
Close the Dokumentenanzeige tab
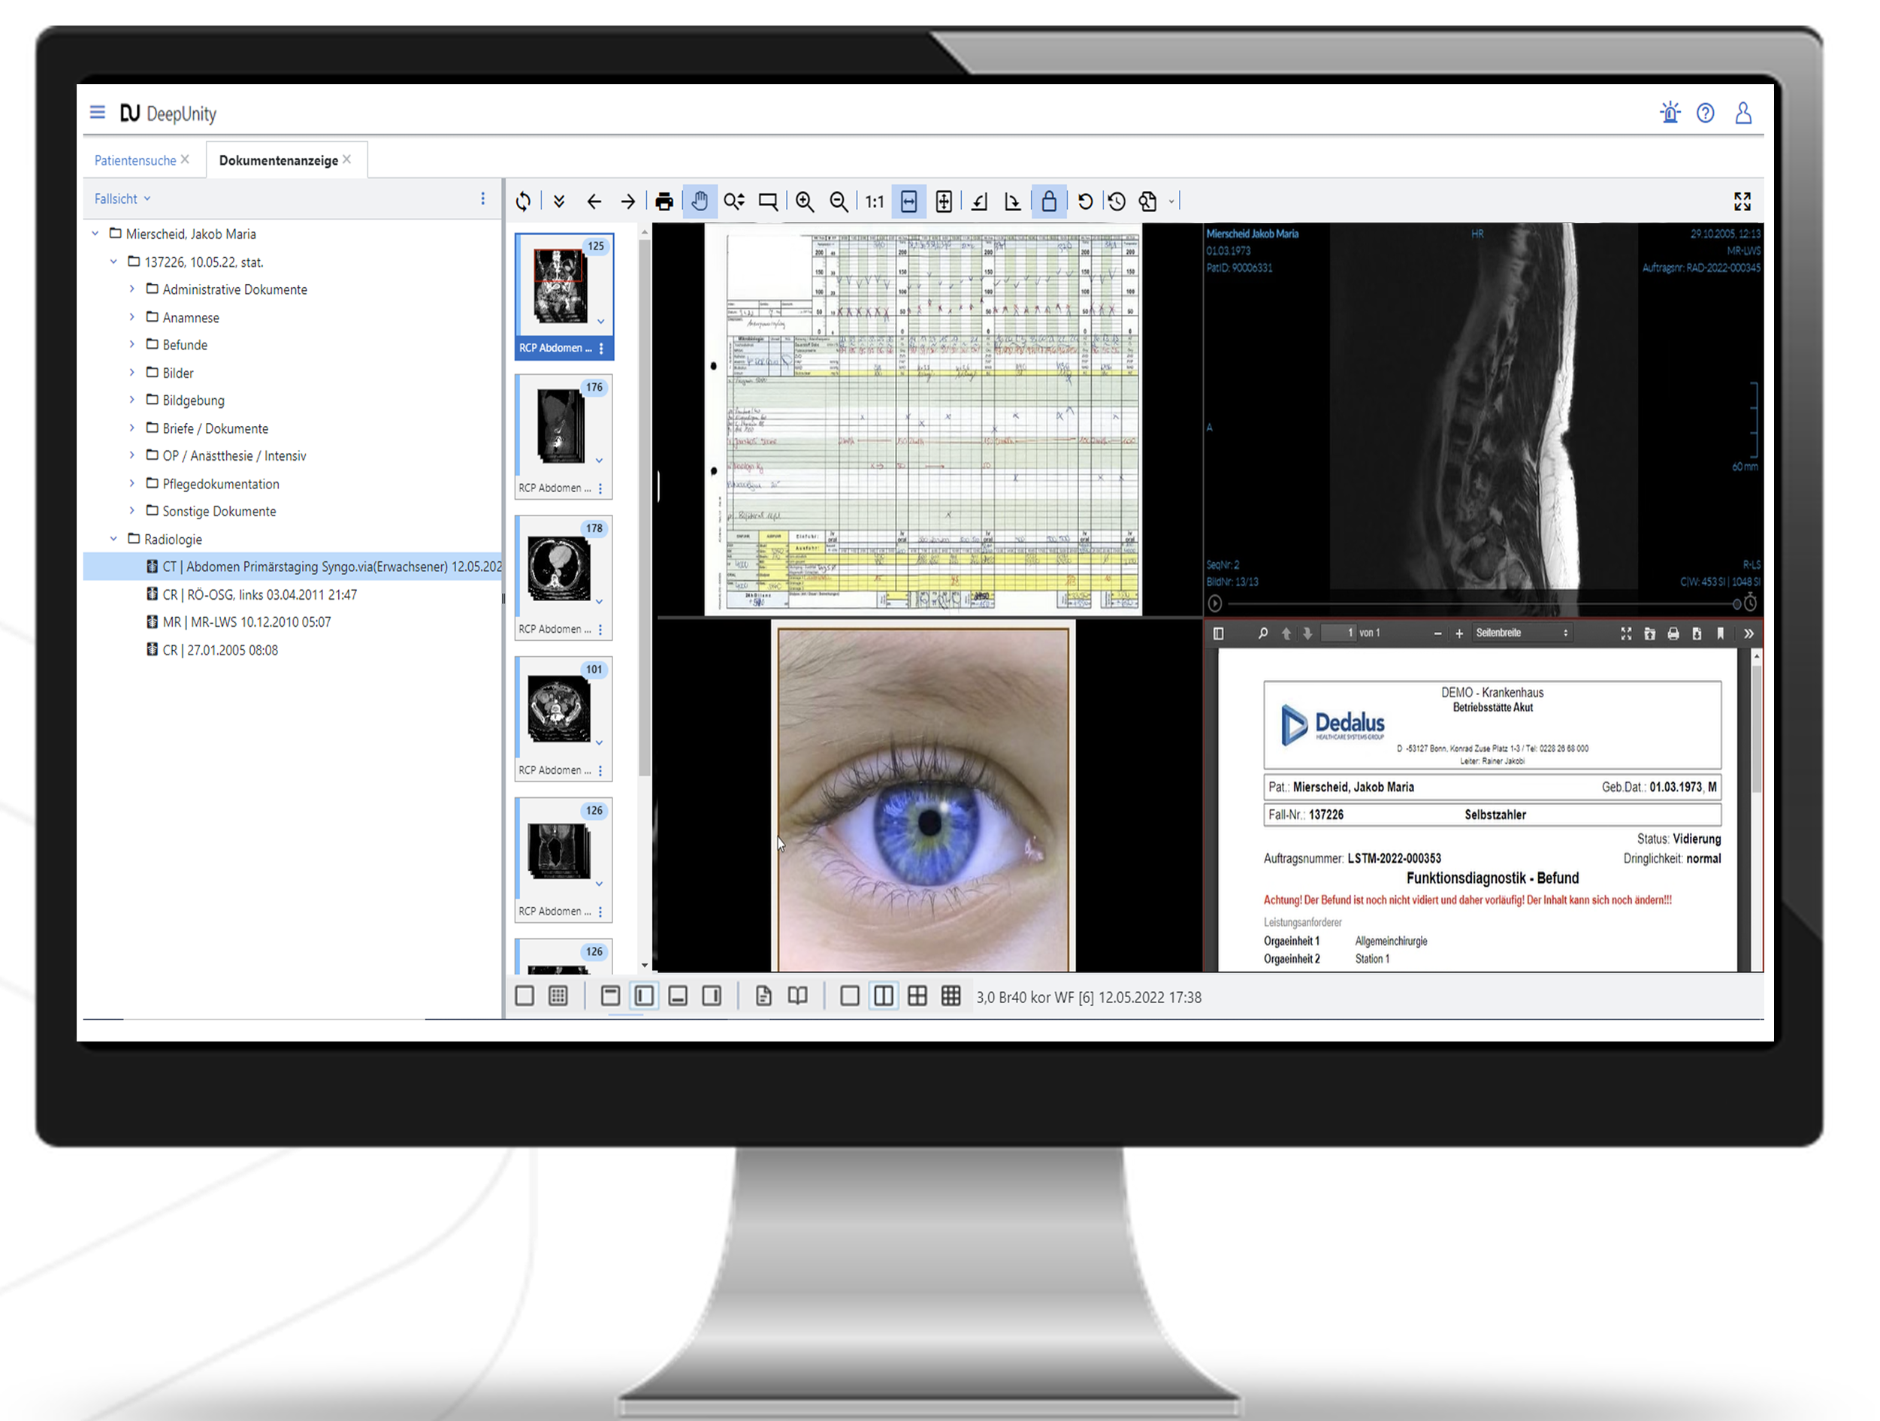tap(346, 160)
